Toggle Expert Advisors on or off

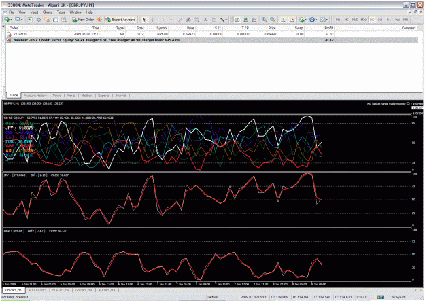coord(120,20)
